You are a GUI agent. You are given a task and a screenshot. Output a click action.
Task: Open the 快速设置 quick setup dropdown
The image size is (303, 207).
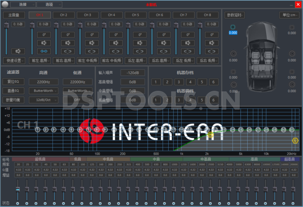14,61
